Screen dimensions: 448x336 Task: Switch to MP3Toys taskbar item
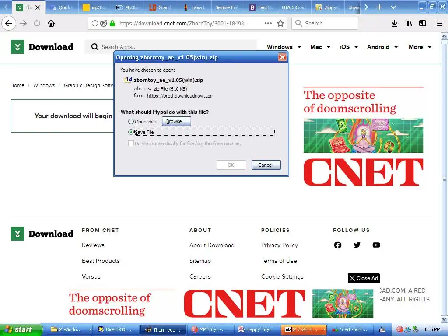pos(210,330)
